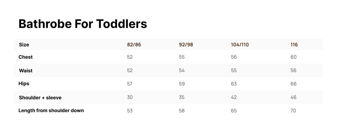Click the Length value for size 116
Image resolution: width=340 pixels, height=131 pixels.
[293, 111]
